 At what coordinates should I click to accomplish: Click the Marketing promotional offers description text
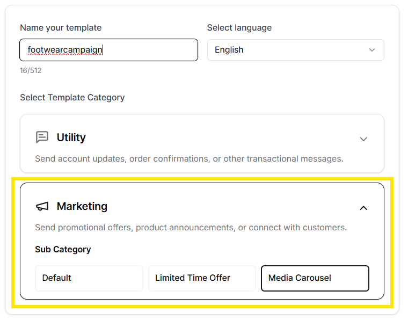click(191, 228)
